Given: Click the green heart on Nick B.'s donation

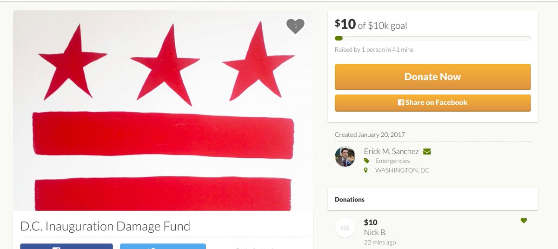Looking at the screenshot, I should (524, 221).
